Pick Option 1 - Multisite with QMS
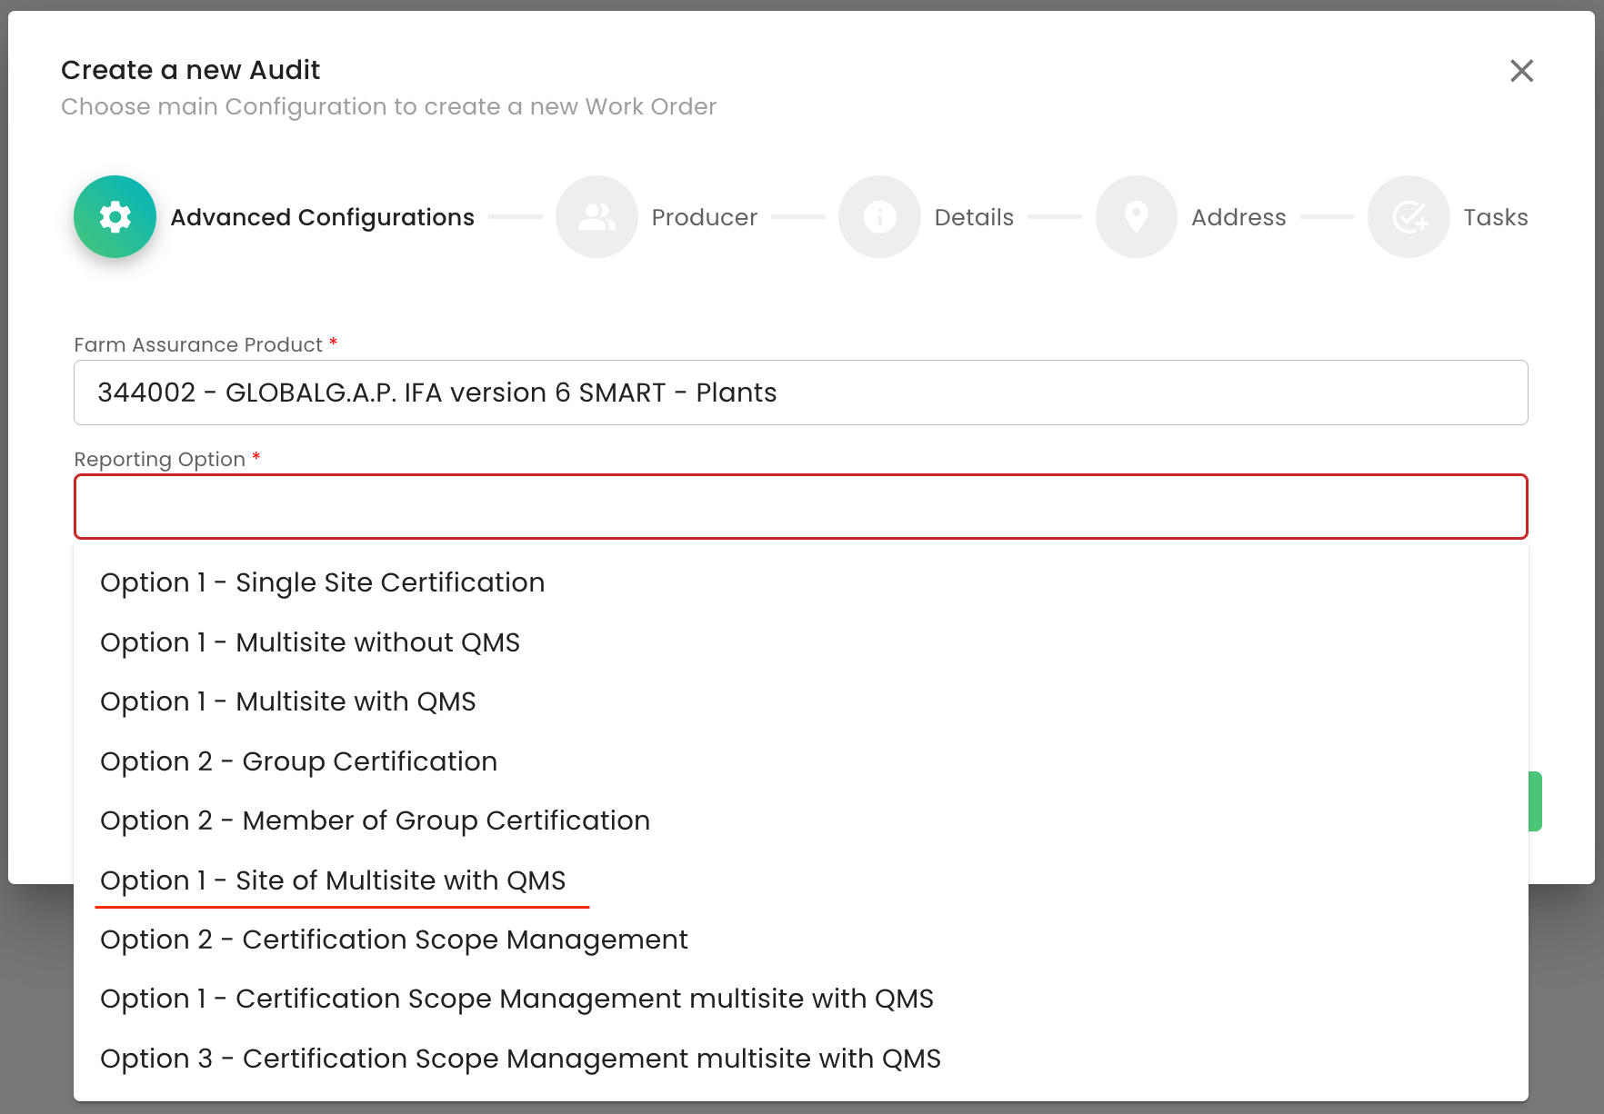Screen dimensions: 1604x1114 (x=801, y=701)
